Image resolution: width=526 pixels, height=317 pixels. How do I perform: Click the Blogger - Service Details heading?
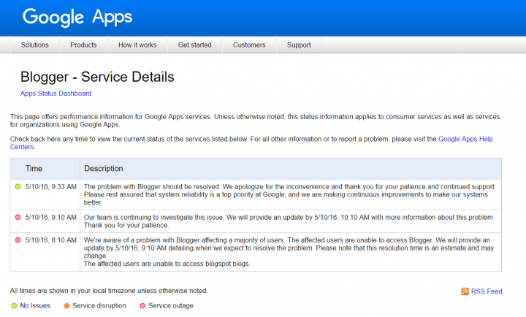[x=97, y=77]
